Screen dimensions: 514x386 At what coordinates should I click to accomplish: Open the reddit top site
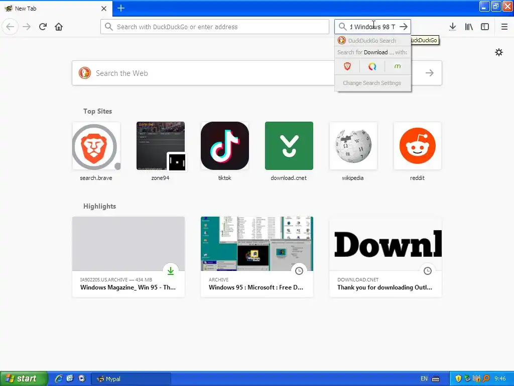417,152
